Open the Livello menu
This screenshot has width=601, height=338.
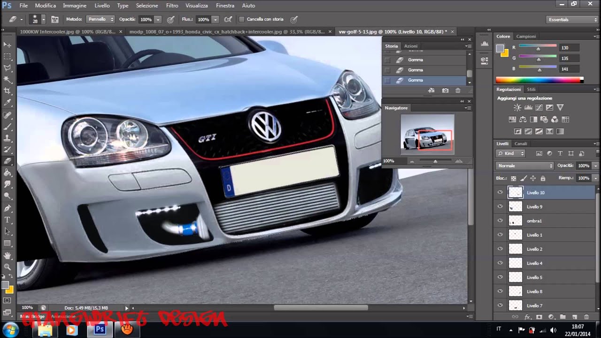click(x=102, y=6)
